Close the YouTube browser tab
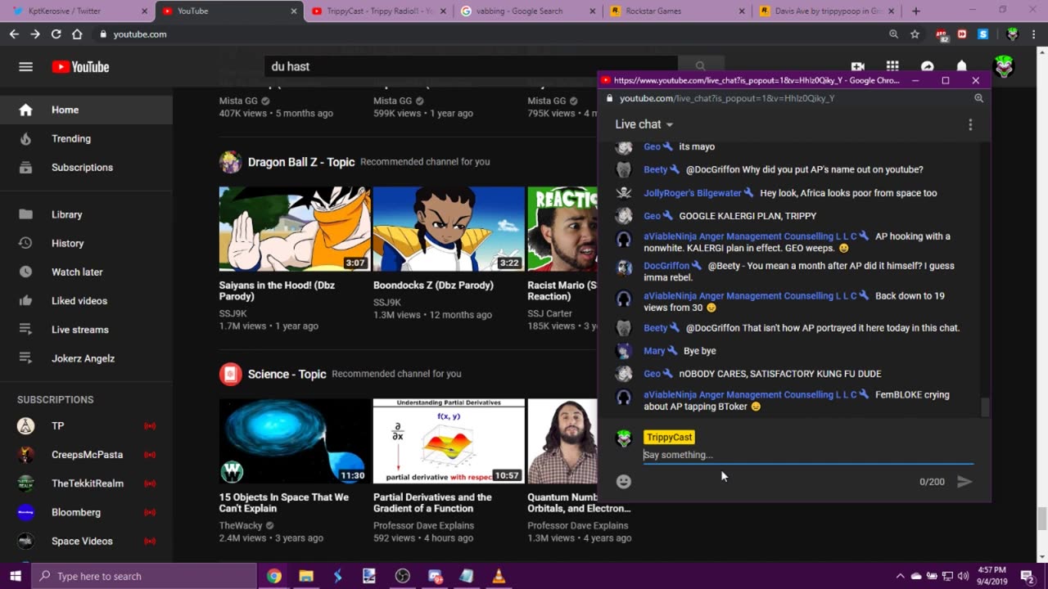The width and height of the screenshot is (1048, 589). click(294, 11)
